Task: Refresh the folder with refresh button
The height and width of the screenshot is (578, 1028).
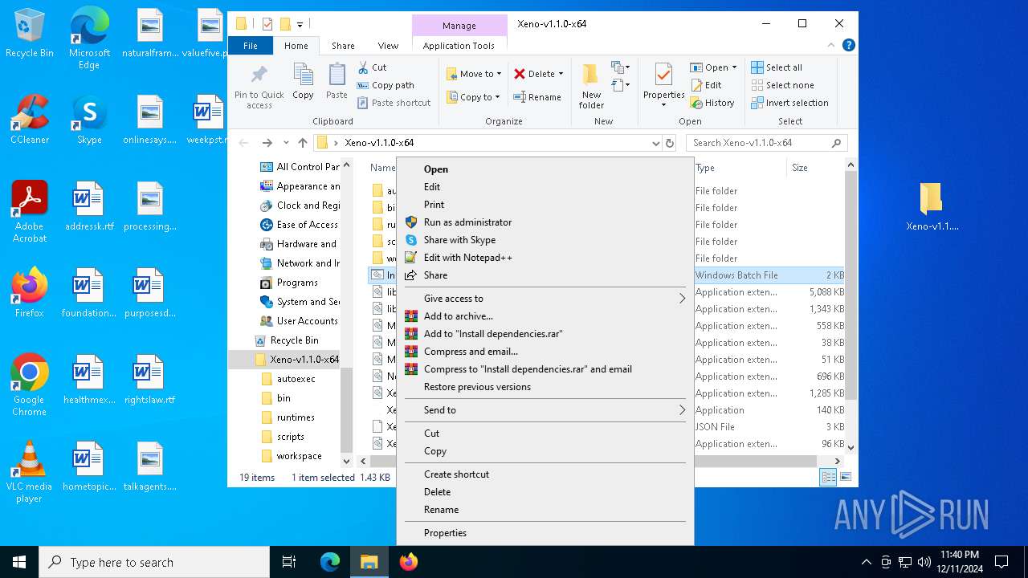Action: point(670,143)
